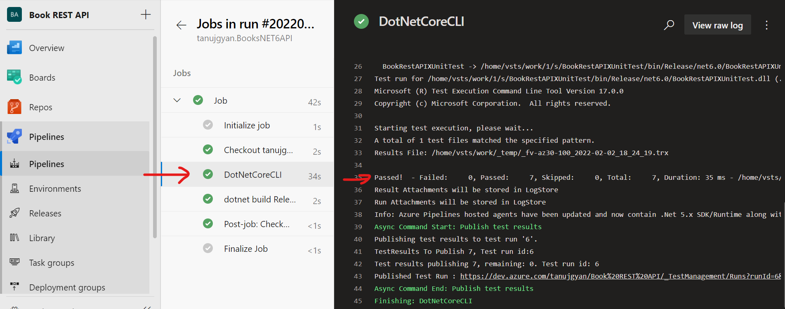Screen dimensions: 785x309
Task: Click the Deployment groups icon
Action: point(14,287)
